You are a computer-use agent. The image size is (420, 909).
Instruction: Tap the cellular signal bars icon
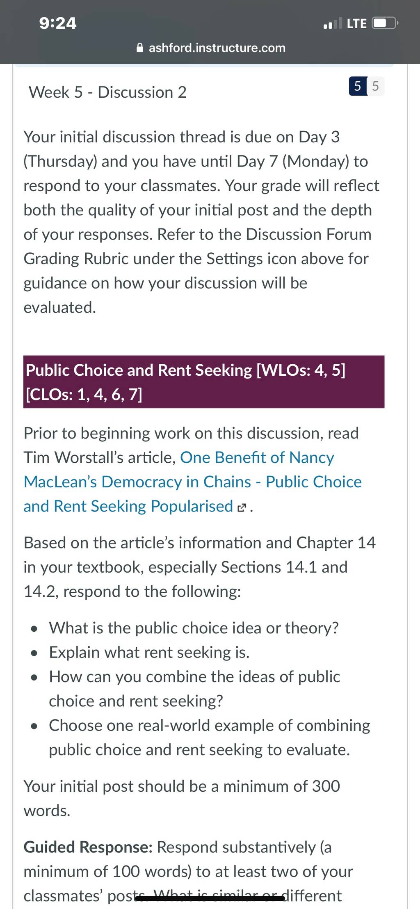pos(333,23)
